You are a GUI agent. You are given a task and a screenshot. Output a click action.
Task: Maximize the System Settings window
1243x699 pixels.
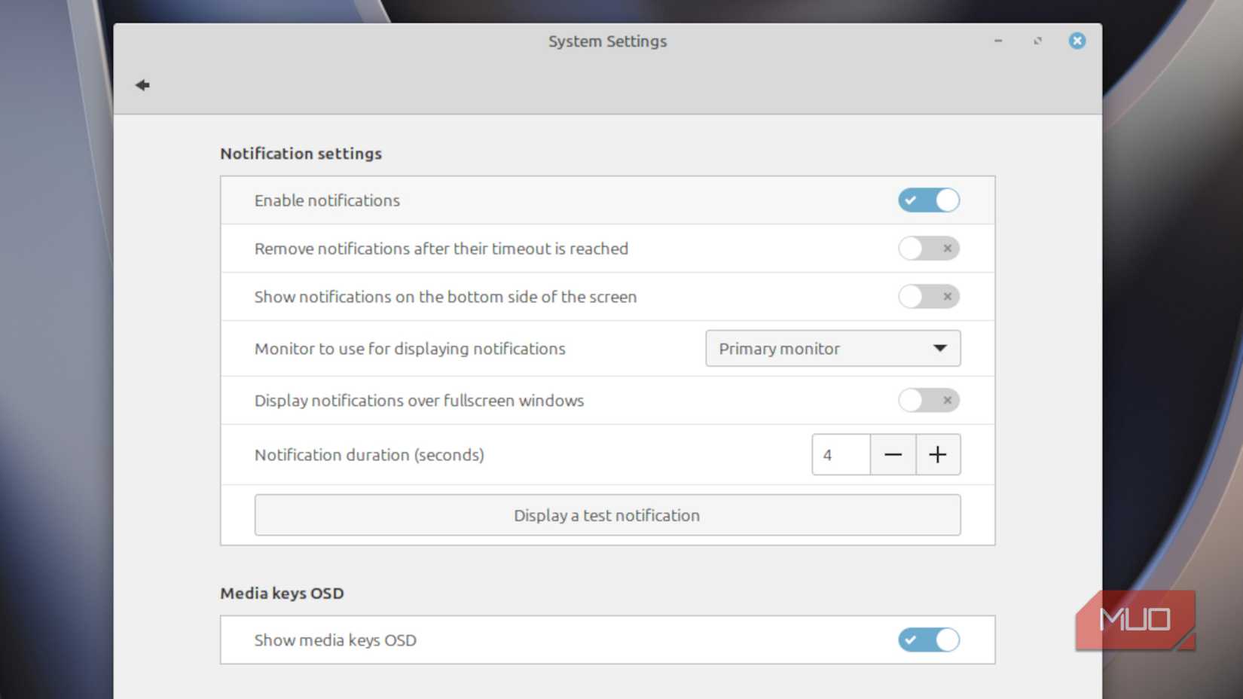click(1037, 41)
